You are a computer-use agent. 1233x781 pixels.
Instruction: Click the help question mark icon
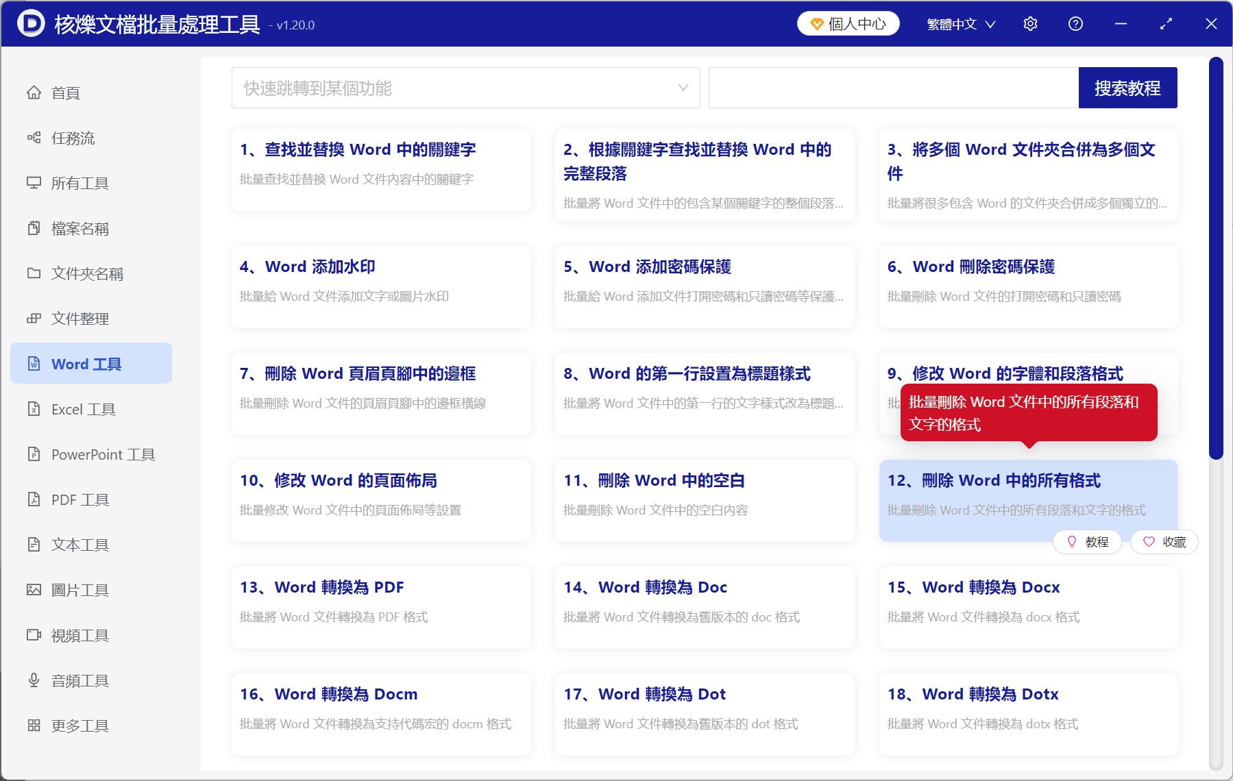coord(1075,23)
